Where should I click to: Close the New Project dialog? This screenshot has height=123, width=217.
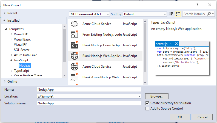click(210, 5)
